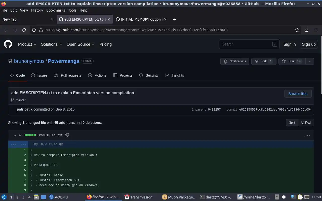322x201 pixels.
Task: Click the GitHub Octocat home logo
Action: pyautogui.click(x=8, y=44)
